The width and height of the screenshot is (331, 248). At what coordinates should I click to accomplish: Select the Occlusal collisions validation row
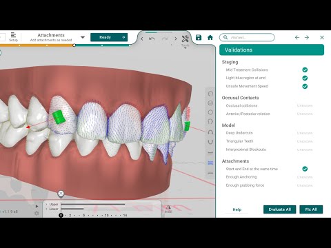[x=269, y=105]
